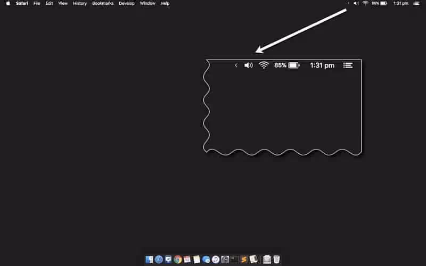Expand hidden status items chevron in top menu bar
The height and width of the screenshot is (266, 426).
tap(348, 3)
